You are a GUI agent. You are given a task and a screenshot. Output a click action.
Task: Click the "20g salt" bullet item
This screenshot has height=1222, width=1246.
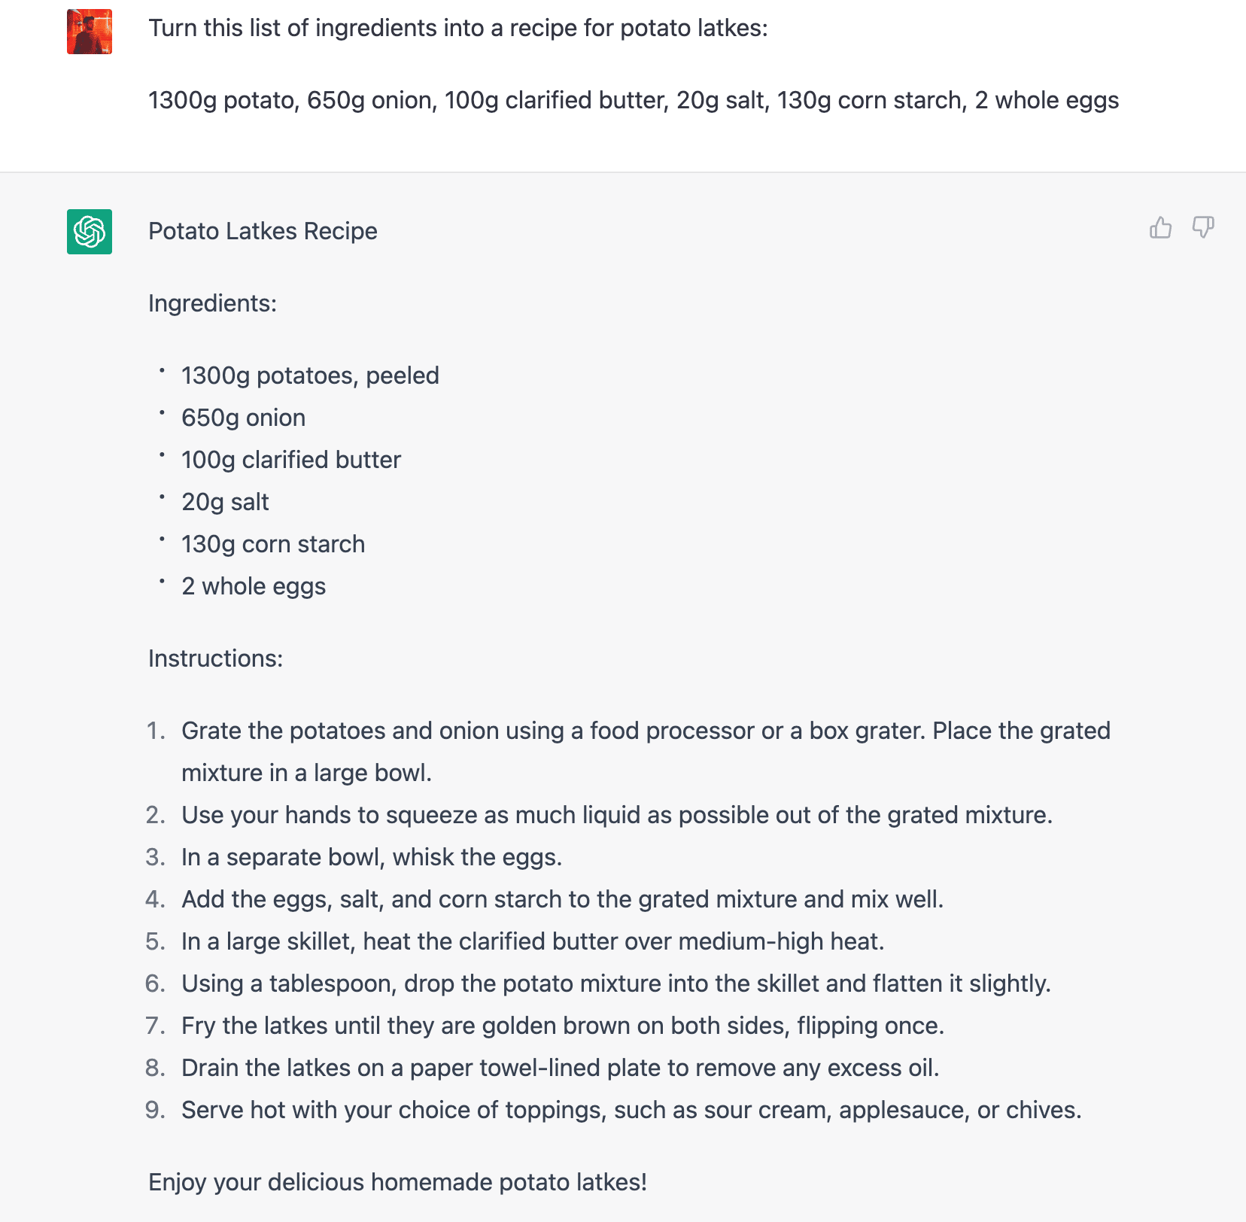(225, 502)
